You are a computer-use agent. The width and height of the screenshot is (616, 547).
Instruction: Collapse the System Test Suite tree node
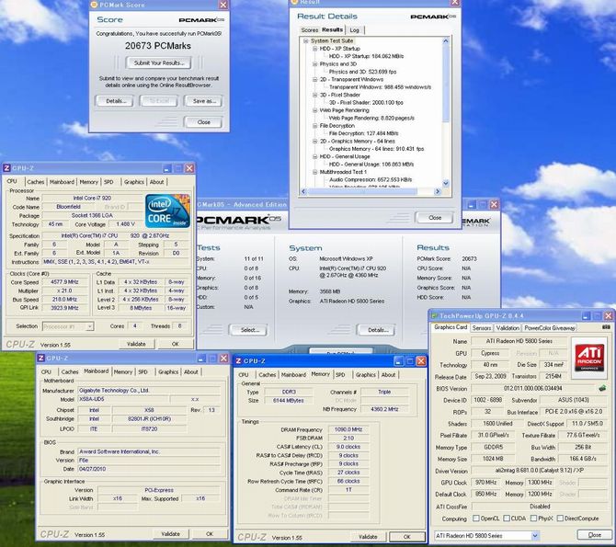click(x=305, y=40)
